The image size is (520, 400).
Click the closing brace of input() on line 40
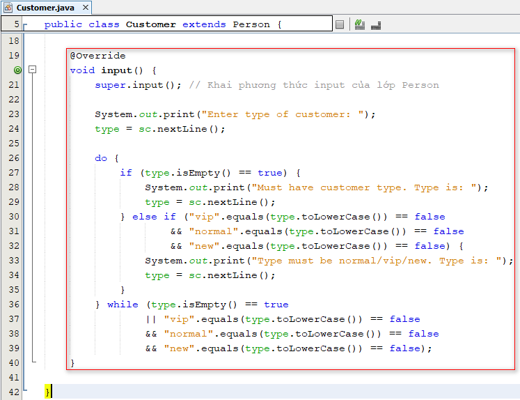pyautogui.click(x=72, y=363)
